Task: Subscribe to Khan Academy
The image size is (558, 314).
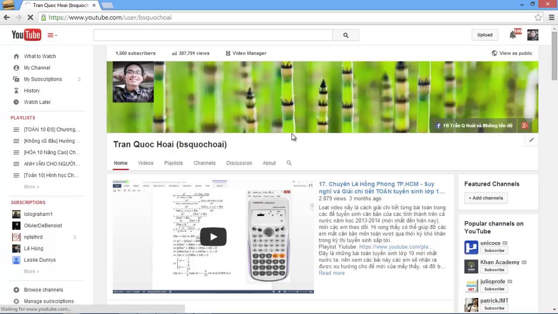Action: click(494, 270)
